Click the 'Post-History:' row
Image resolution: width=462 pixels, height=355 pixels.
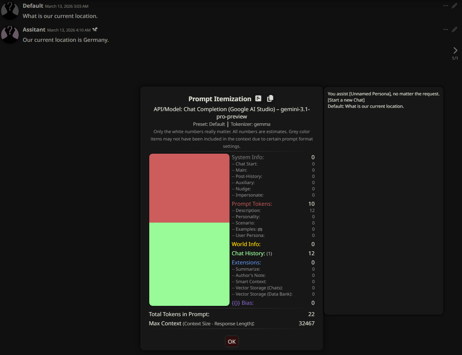(x=273, y=176)
